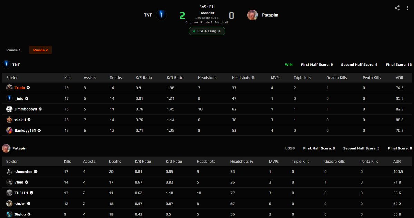Click 'First Half Score: 9' text
The height and width of the screenshot is (218, 414).
coord(317,64)
